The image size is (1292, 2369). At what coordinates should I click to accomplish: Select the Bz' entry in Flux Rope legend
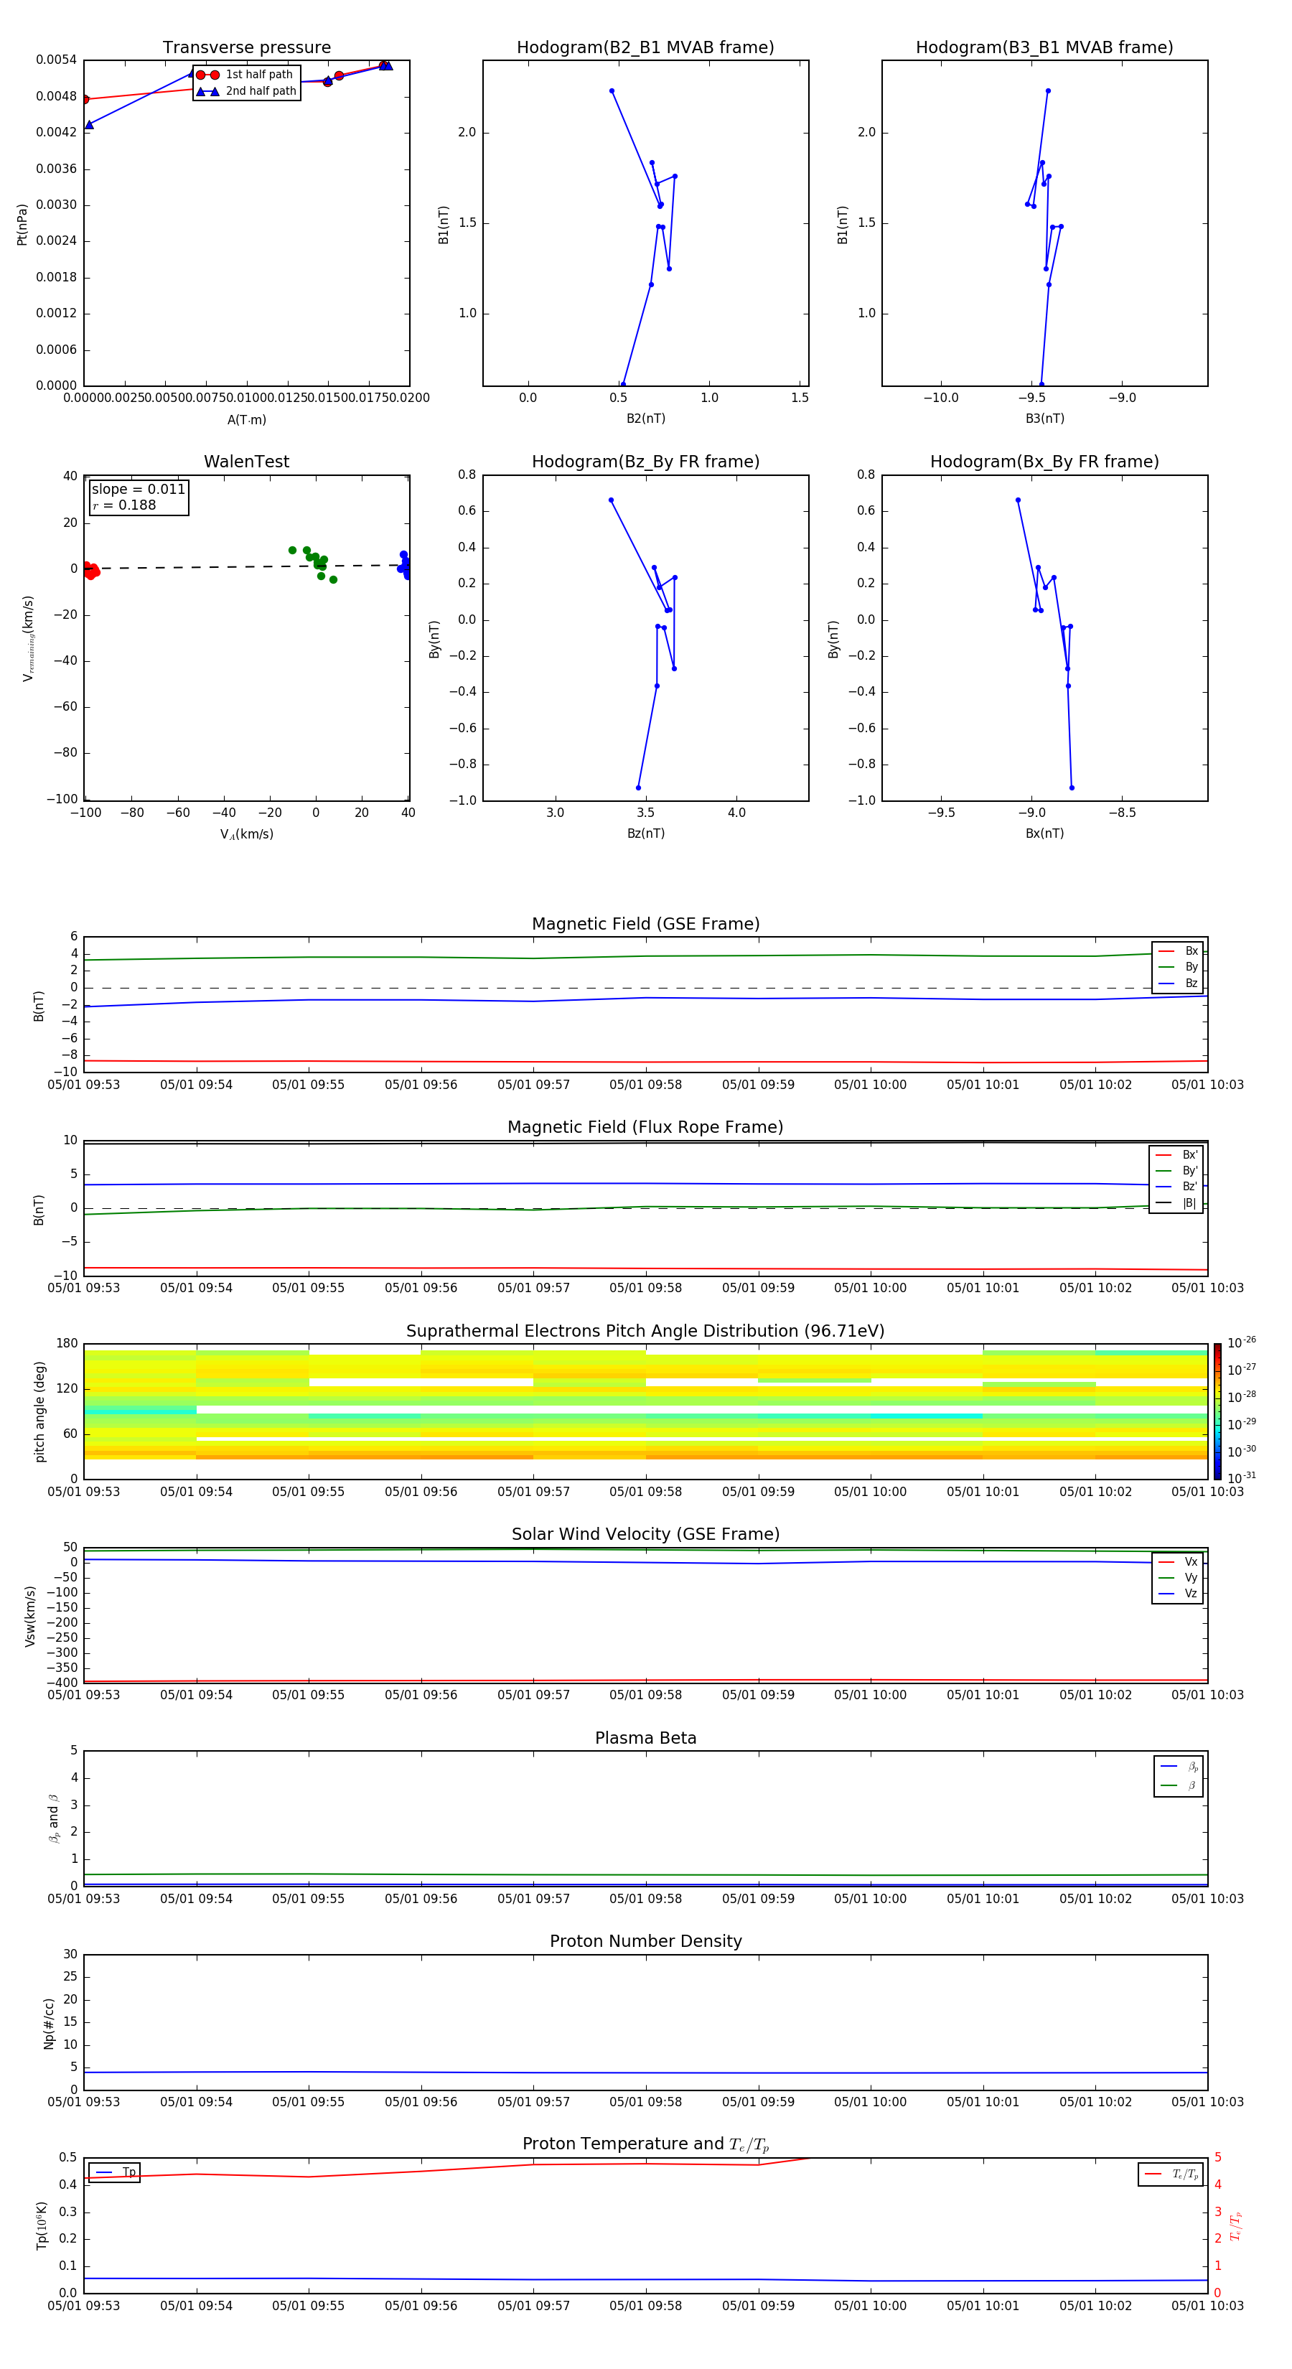click(1176, 1187)
